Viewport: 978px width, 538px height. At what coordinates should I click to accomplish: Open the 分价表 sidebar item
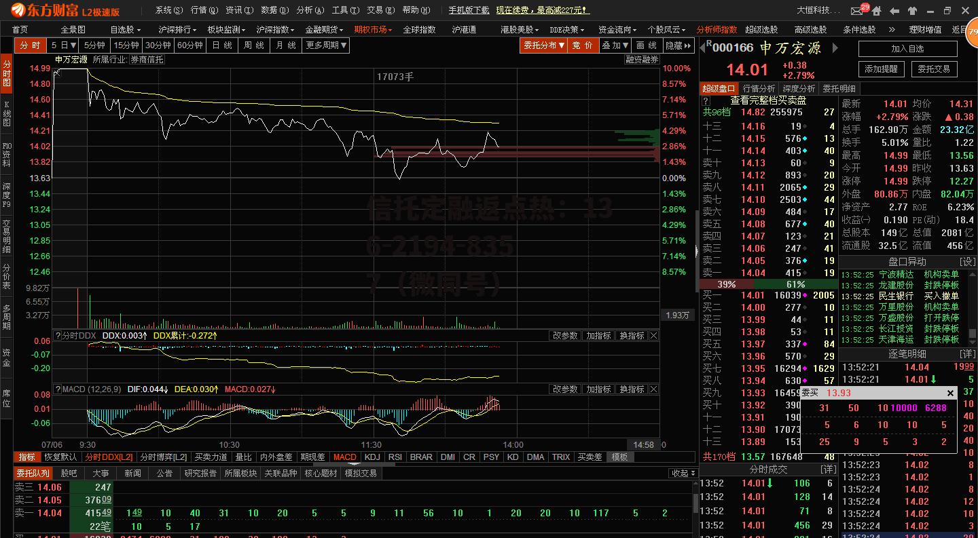pos(7,277)
